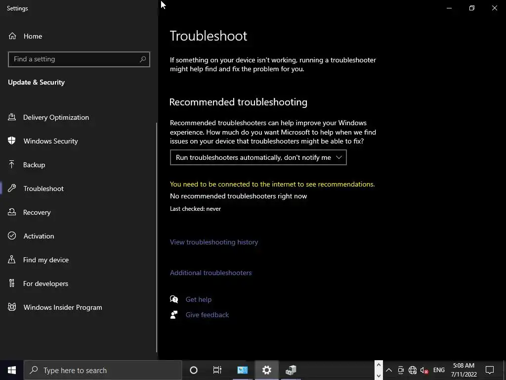506x380 pixels.
Task: Click the network globe tray icon
Action: click(413, 370)
